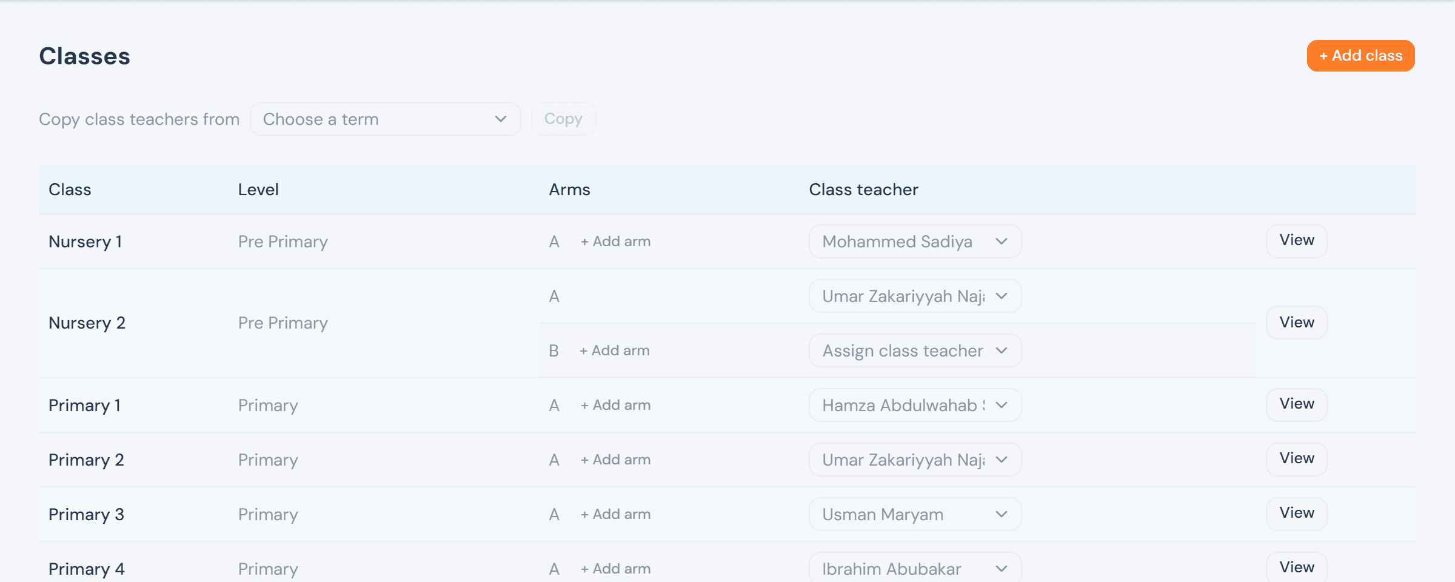Click the Copy class teachers from label
Screen dimensions: 1455x582
click(x=139, y=119)
